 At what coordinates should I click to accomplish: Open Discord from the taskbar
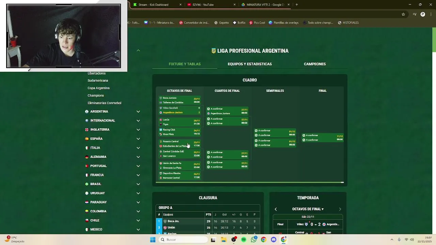(x=274, y=240)
